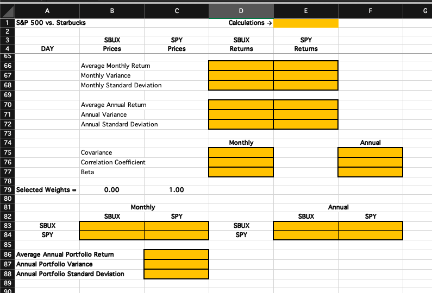Select Annual matrix SBUX-SBUX yellow cell
Viewport: 432px width, 293px height.
306,226
